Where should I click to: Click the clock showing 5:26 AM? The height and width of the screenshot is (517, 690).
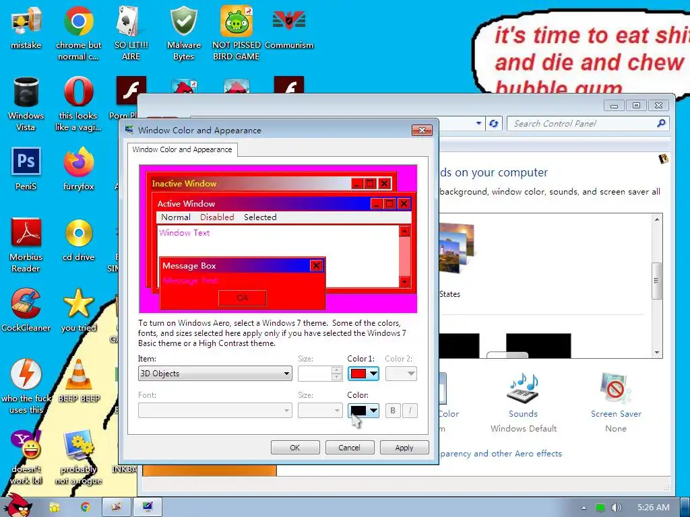click(x=654, y=508)
